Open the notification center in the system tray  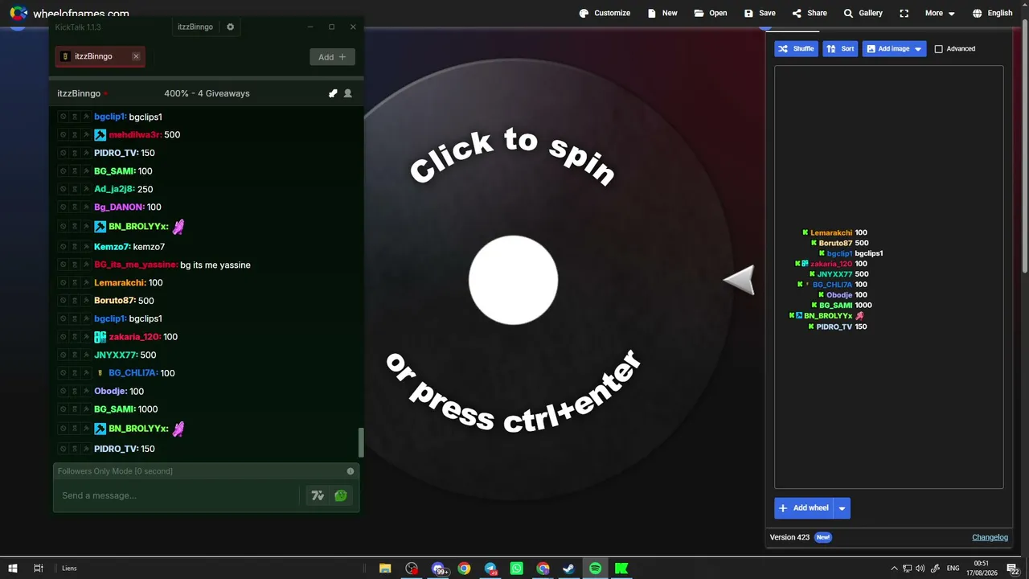(1012, 569)
